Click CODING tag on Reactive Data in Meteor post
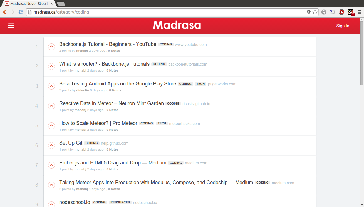Viewport: 364px width, 207px height. (173, 104)
